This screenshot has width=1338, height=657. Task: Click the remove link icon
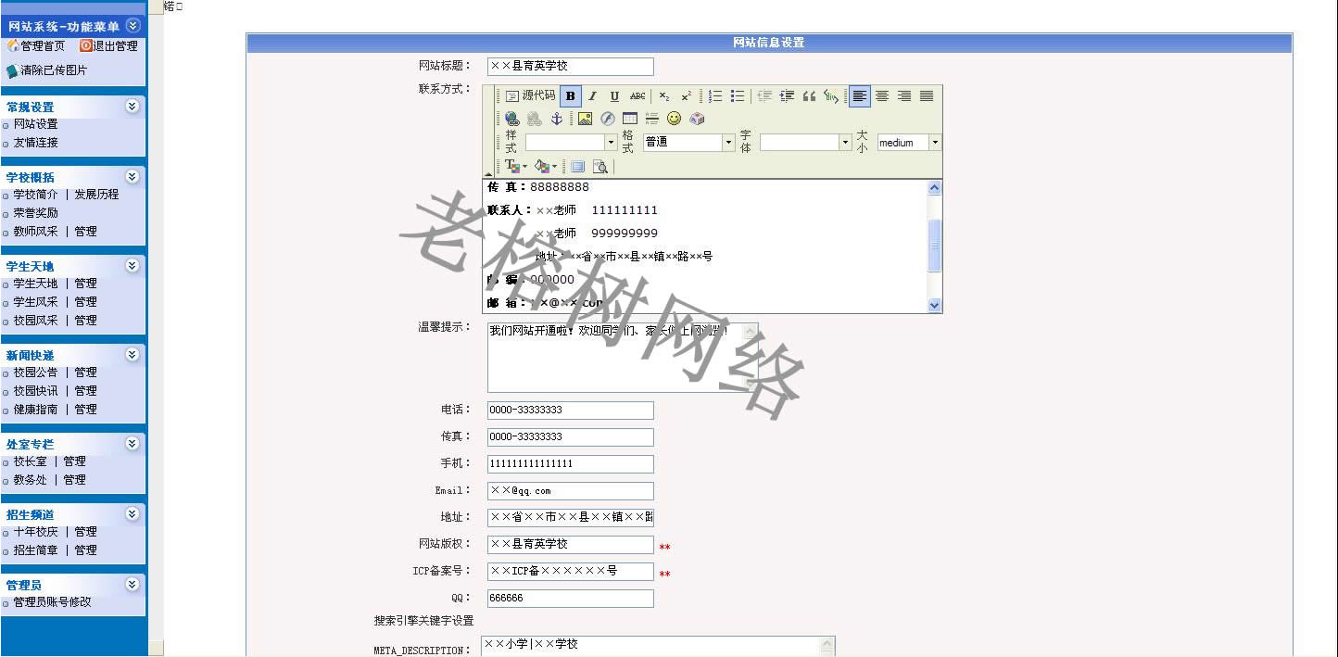pyautogui.click(x=535, y=119)
